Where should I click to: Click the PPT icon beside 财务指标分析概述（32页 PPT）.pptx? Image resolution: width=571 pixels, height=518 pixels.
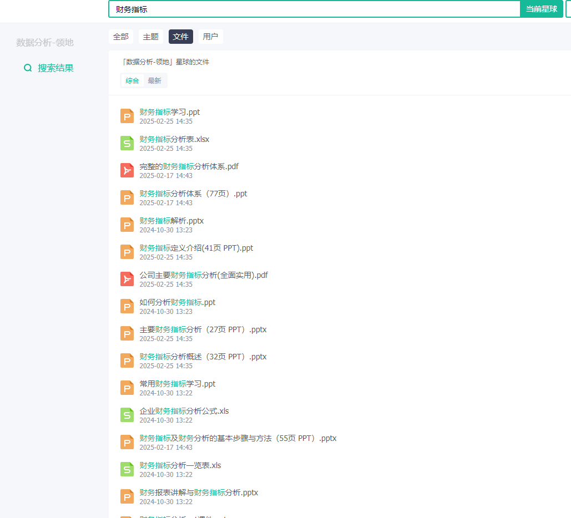(127, 360)
